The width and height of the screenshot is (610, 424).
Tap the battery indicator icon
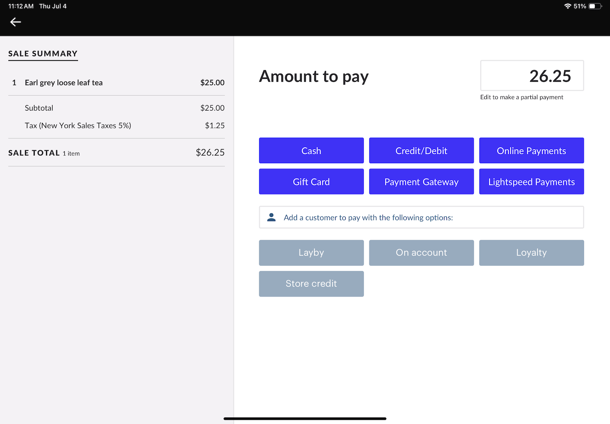pyautogui.click(x=595, y=6)
